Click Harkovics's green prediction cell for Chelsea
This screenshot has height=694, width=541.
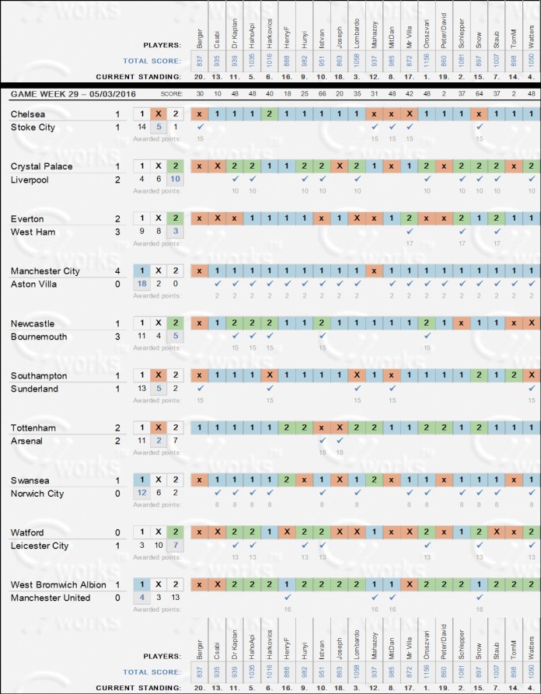270,113
